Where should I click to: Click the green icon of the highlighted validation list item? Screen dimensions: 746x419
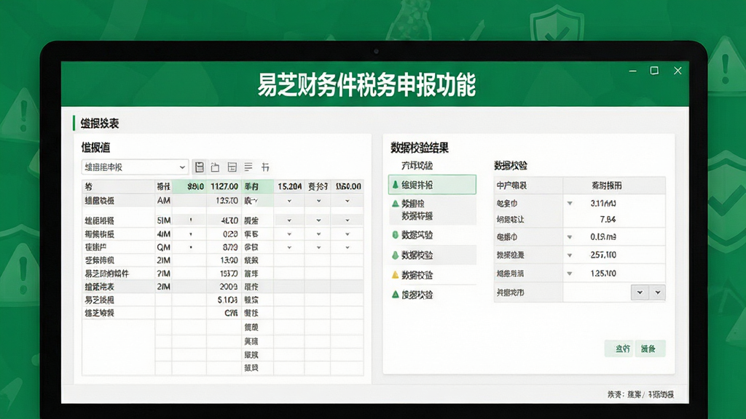tap(395, 185)
